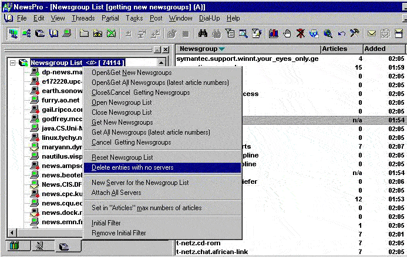
Task: Select the news.emn.f server tree item
Action: coord(62,222)
